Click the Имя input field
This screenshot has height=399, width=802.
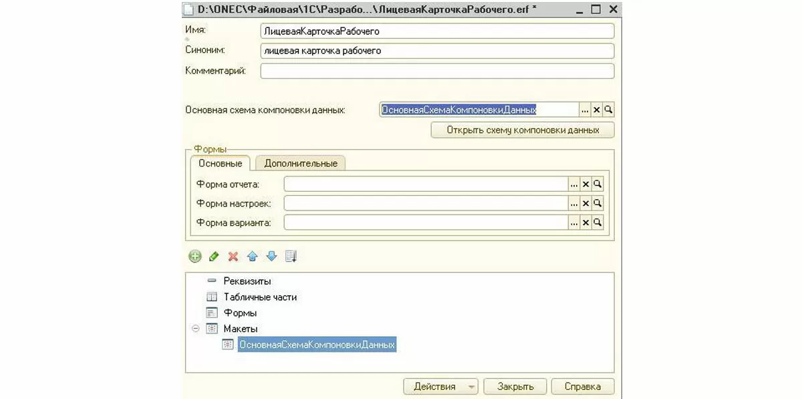coord(437,31)
